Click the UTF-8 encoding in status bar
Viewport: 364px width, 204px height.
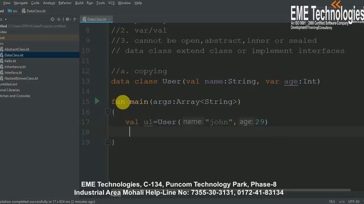click(x=354, y=202)
